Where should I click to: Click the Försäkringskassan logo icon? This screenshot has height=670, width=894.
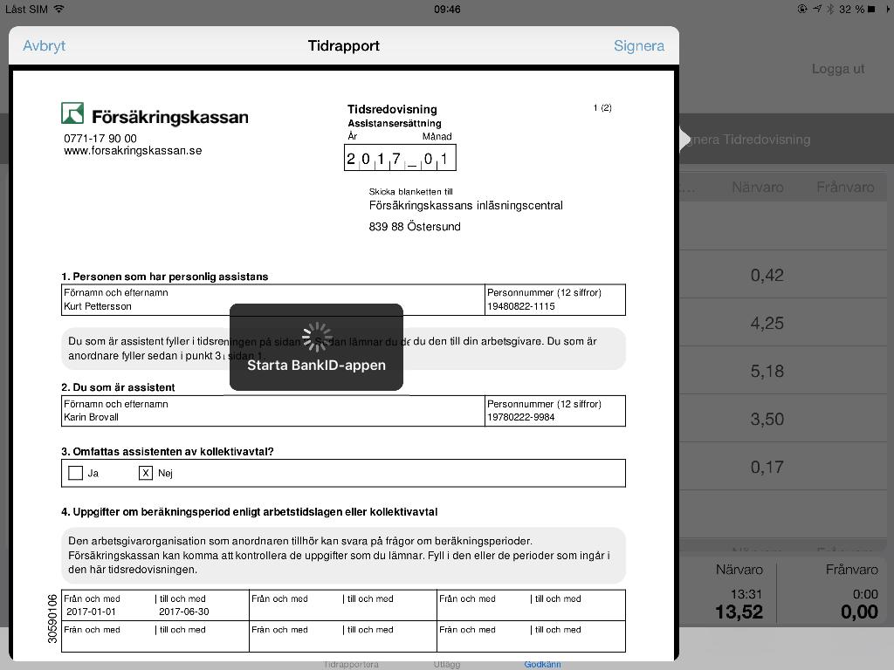pyautogui.click(x=72, y=113)
